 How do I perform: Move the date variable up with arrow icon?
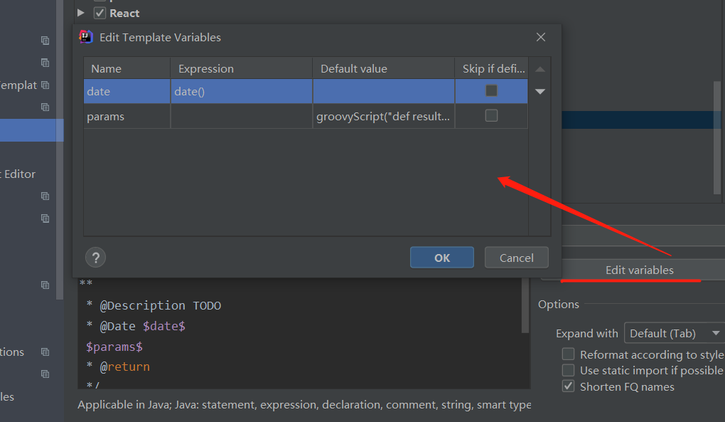click(539, 68)
